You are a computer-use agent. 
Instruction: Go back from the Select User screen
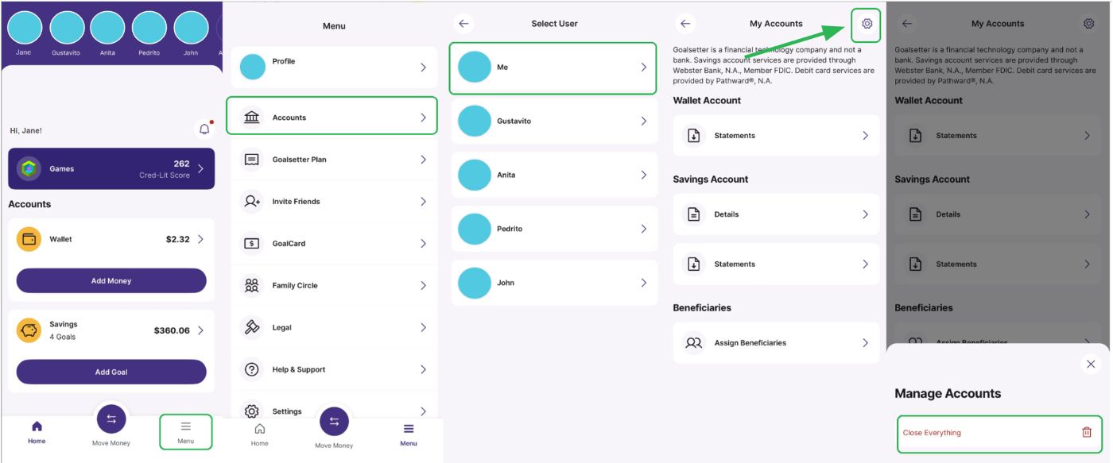coord(464,24)
